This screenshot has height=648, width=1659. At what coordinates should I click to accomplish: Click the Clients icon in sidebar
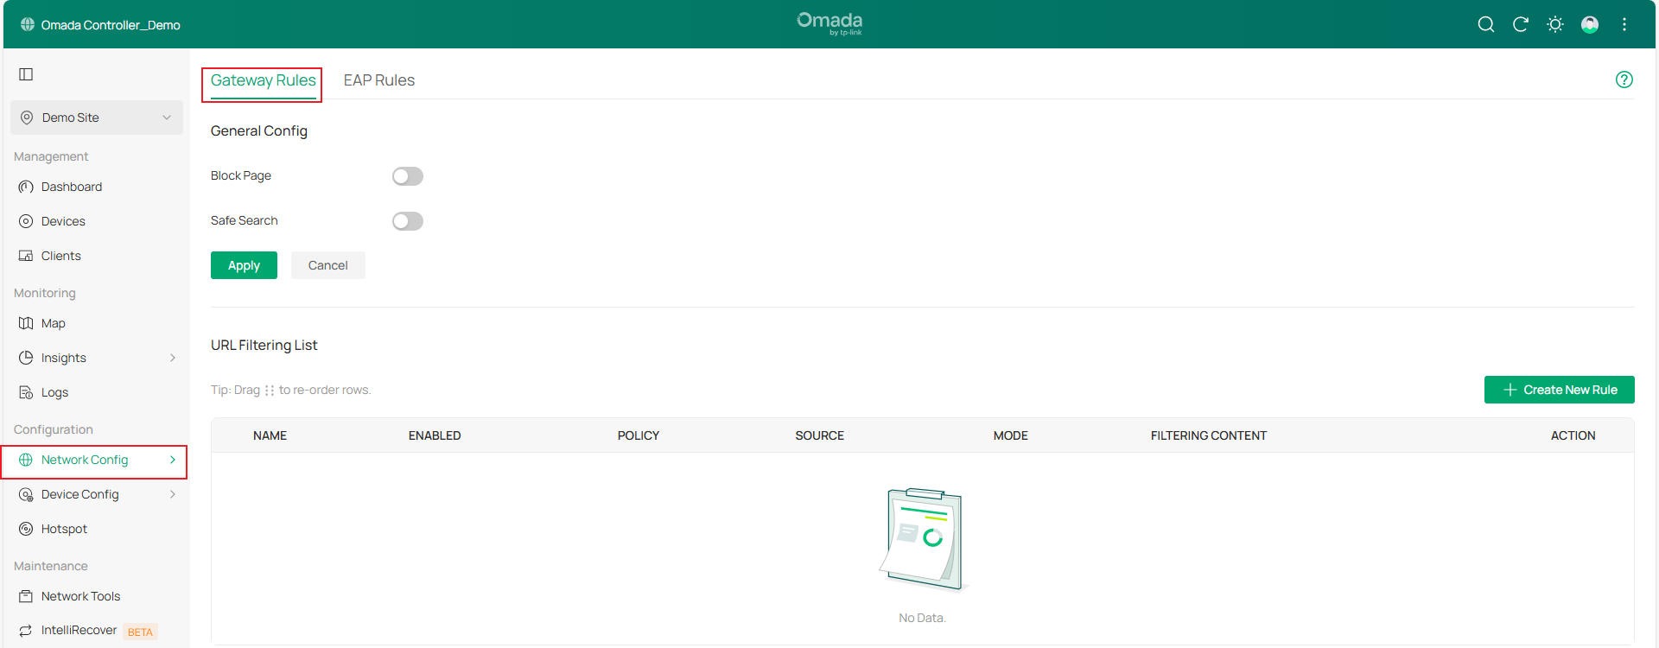(26, 256)
